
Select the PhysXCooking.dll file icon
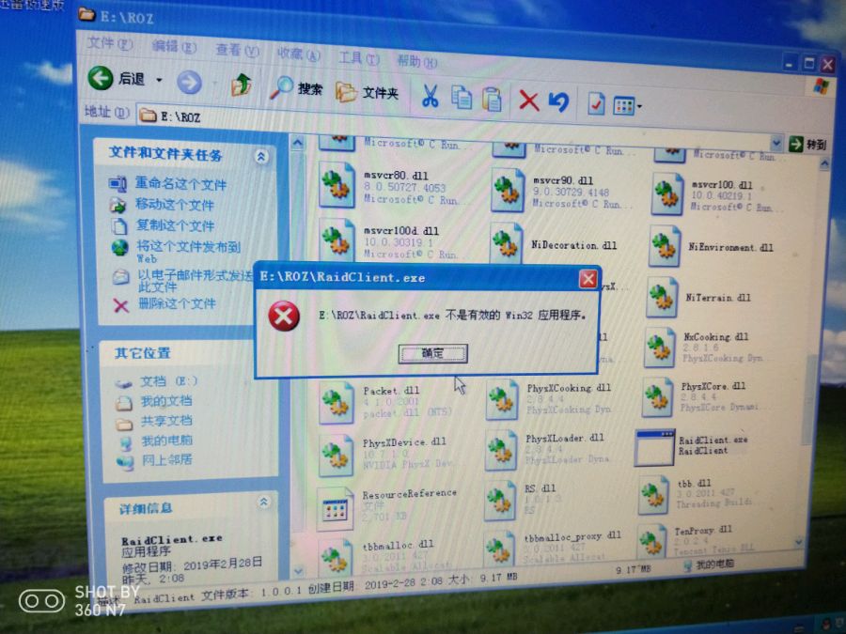click(502, 399)
